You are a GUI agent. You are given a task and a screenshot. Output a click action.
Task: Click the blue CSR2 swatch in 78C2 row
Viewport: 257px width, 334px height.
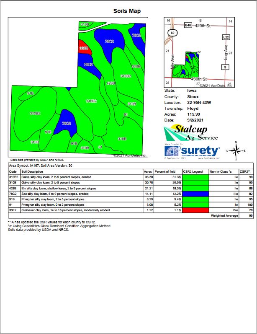[x=196, y=194]
